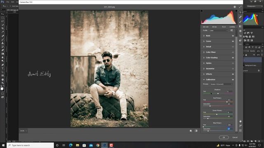Open Microsoft Edge from the taskbar
This screenshot has width=264, height=148.
pos(71,145)
